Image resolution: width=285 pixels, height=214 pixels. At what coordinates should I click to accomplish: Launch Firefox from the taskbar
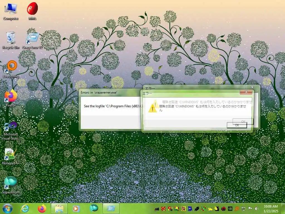(42, 208)
